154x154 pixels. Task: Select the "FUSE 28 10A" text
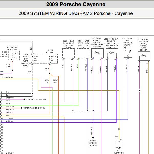click(36, 59)
